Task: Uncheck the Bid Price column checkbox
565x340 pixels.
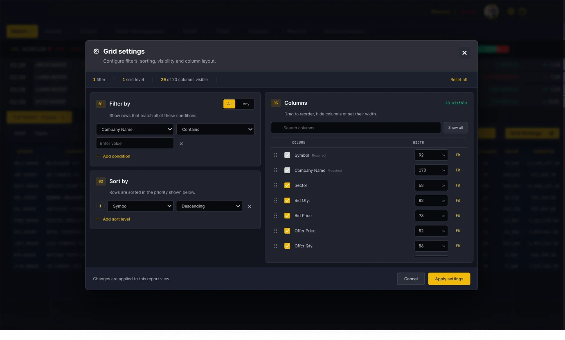Action: pyautogui.click(x=287, y=216)
